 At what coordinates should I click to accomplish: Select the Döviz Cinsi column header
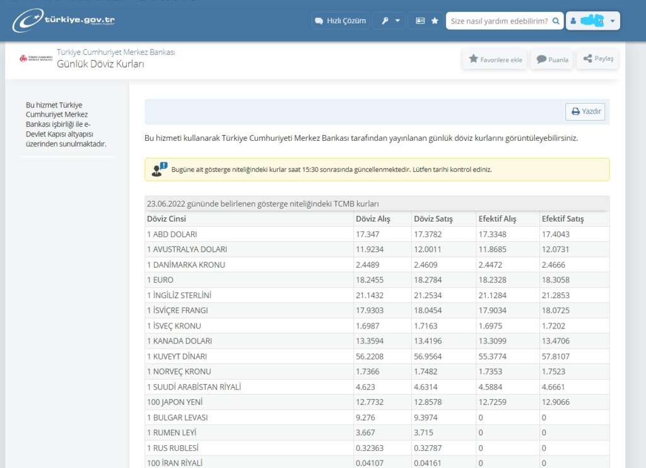pos(167,219)
